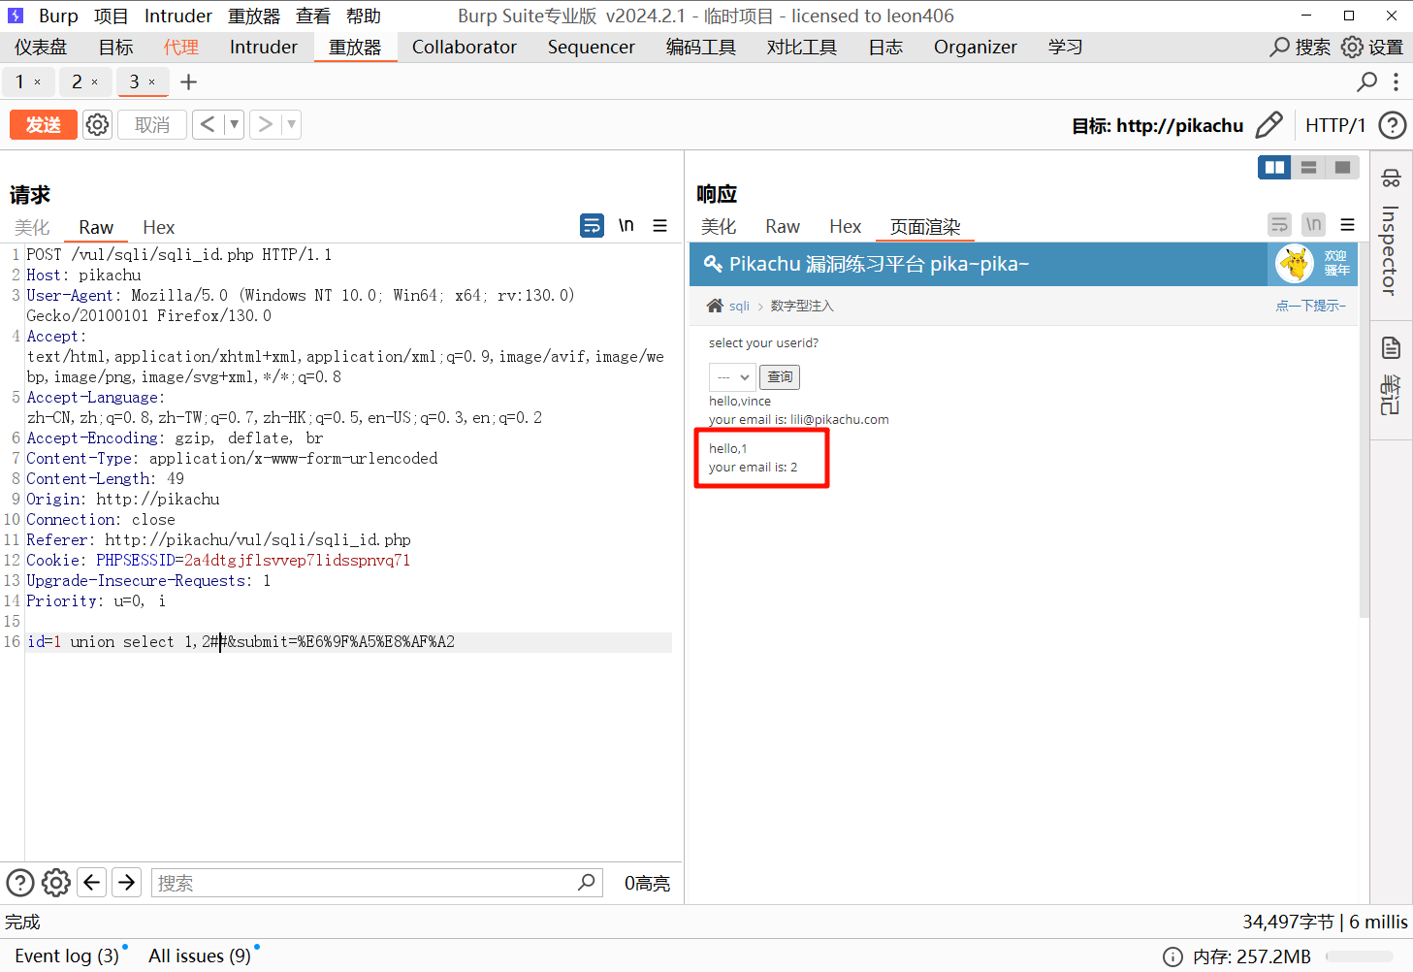The image size is (1413, 972).
Task: Open the Sequencer tab
Action: [x=591, y=47]
